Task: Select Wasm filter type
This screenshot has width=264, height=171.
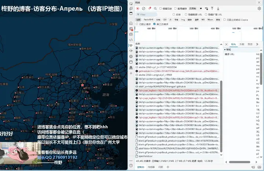Action: pyautogui.click(x=210, y=20)
